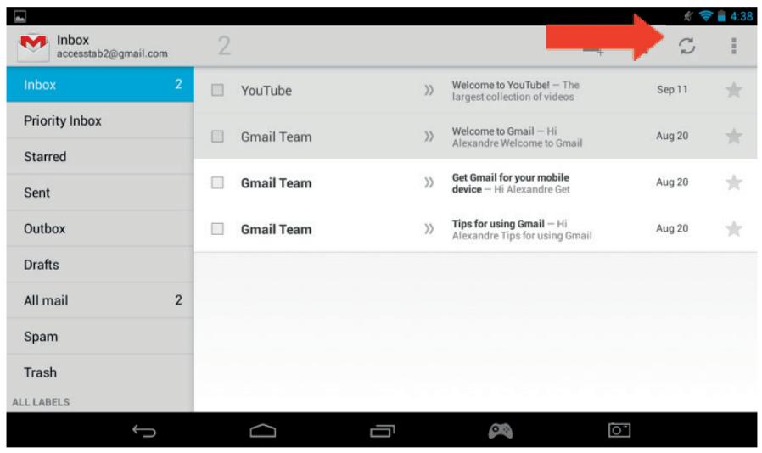
Task: Tap the unread count 2 in header
Action: 224,46
